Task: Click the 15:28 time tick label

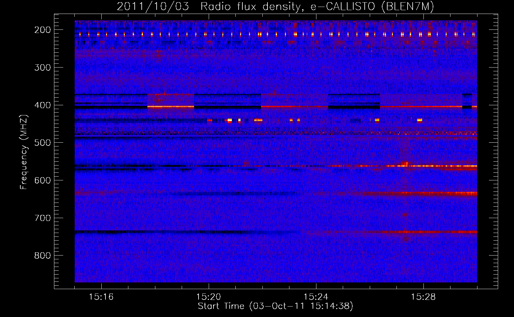Action: (423, 297)
